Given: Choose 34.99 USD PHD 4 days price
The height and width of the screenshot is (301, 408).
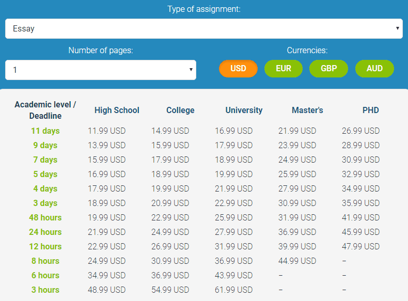Looking at the screenshot, I should (360, 188).
